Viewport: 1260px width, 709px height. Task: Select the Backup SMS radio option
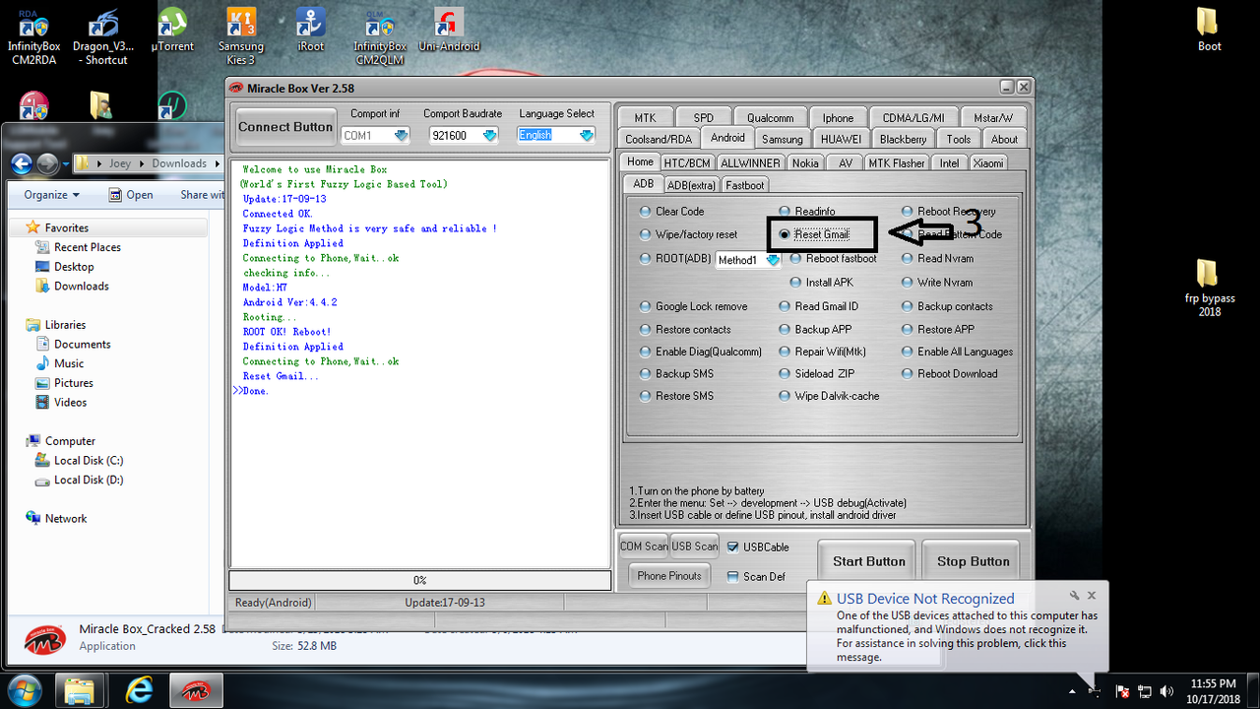pos(646,374)
